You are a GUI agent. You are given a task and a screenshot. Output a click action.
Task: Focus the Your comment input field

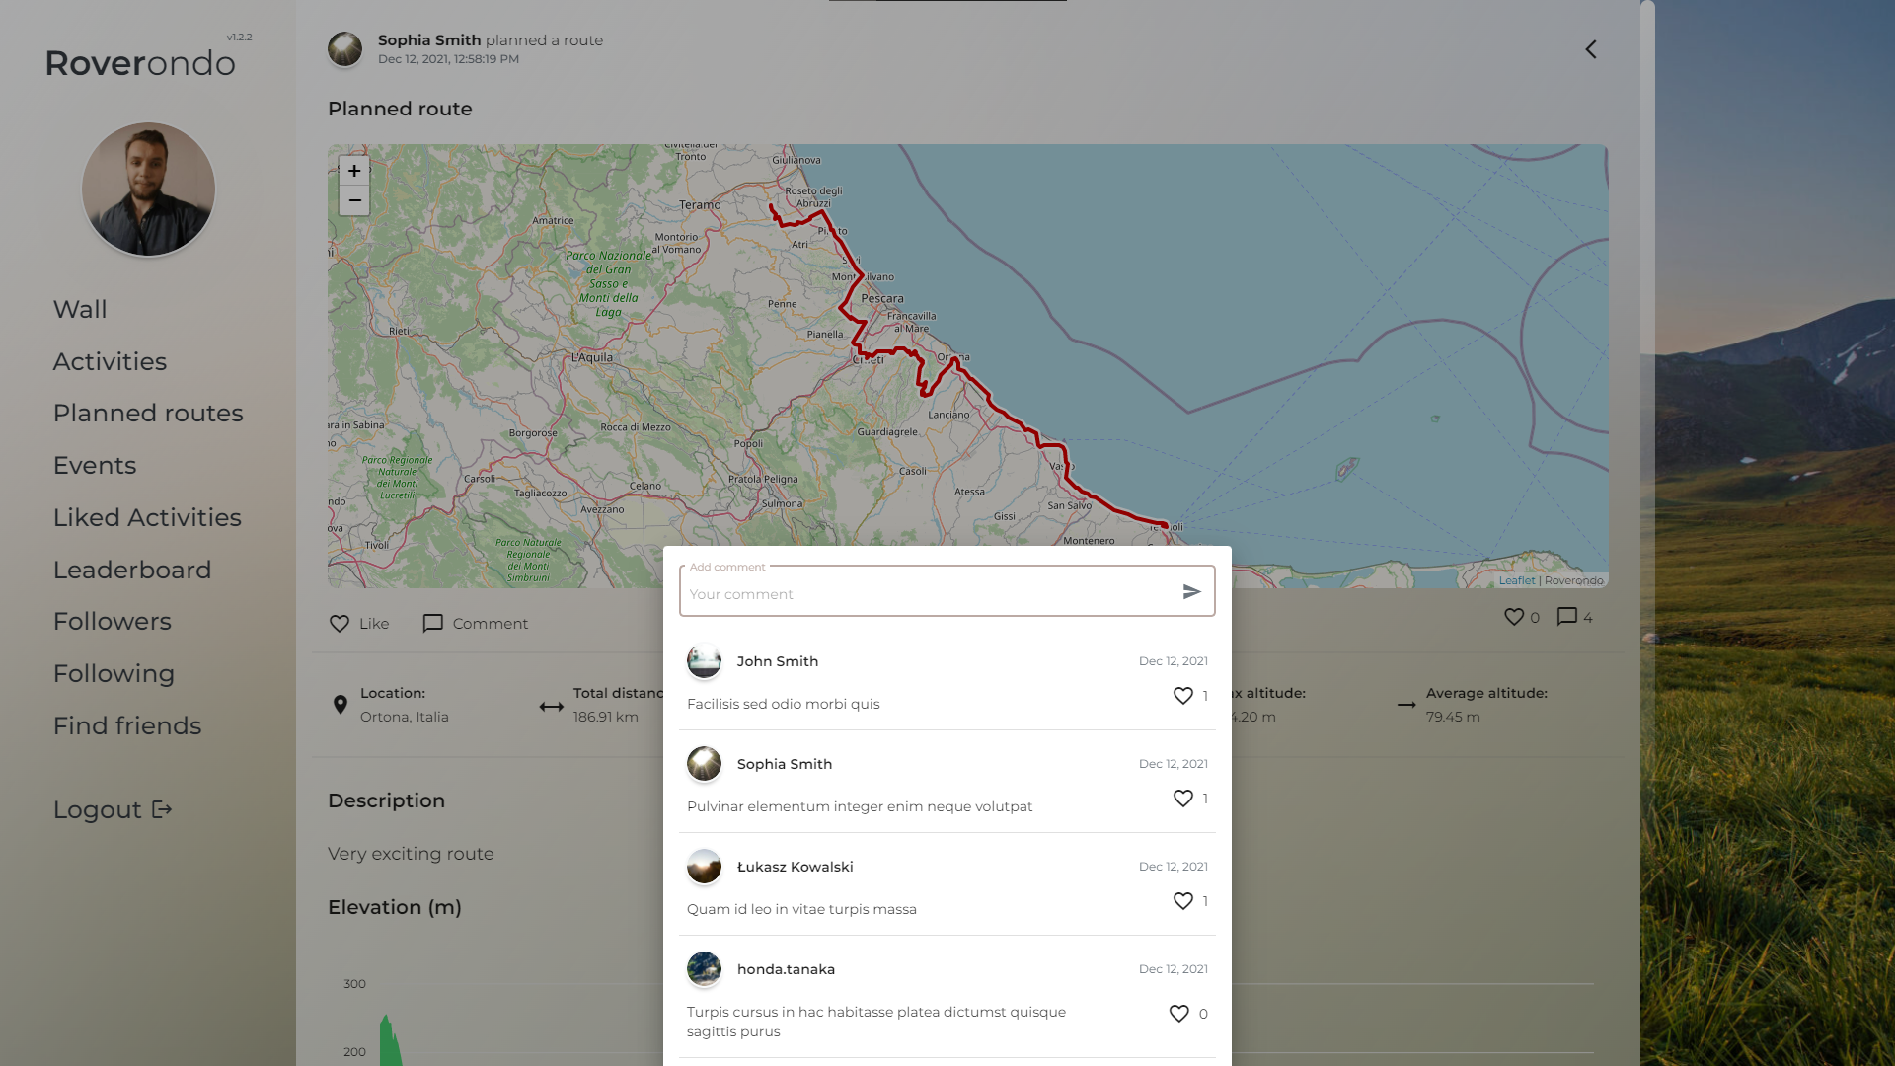pyautogui.click(x=928, y=594)
